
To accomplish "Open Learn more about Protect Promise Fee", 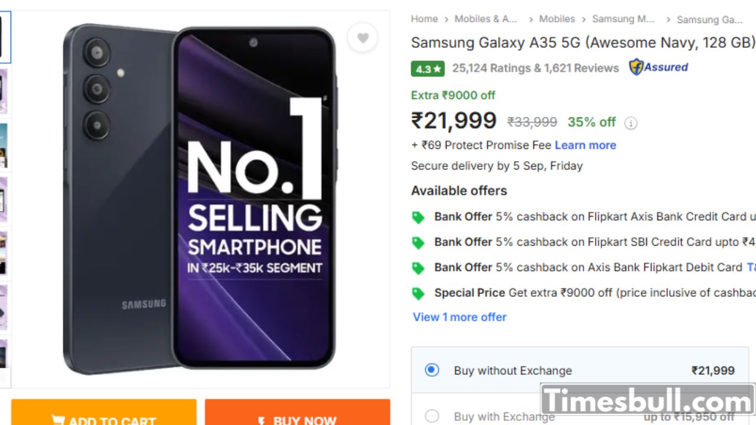I will coord(585,145).
